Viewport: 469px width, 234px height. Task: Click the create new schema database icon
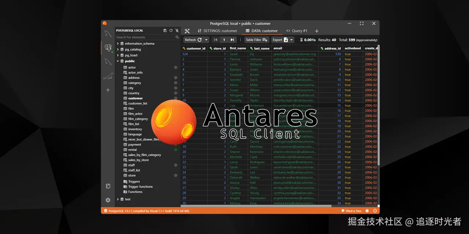(165, 31)
